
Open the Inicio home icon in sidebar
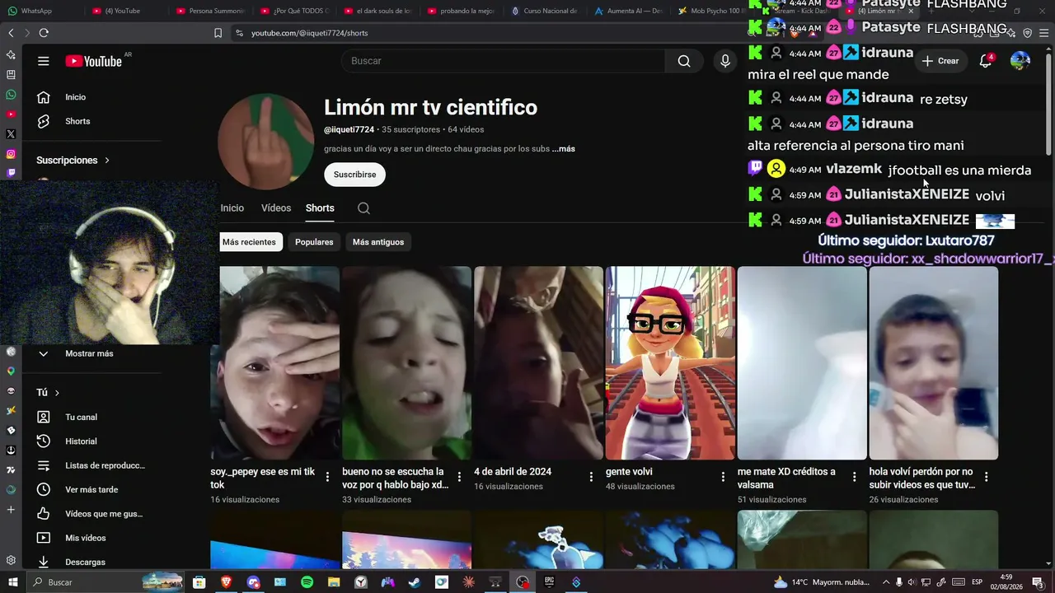coord(44,97)
